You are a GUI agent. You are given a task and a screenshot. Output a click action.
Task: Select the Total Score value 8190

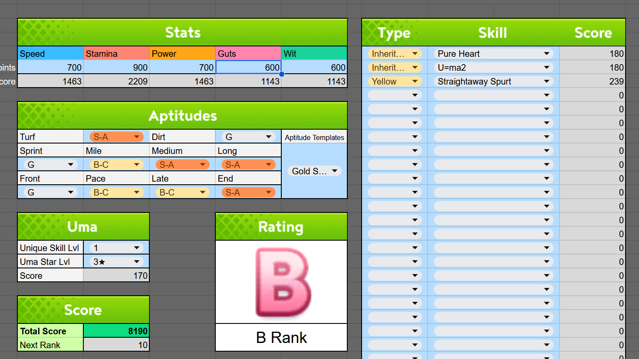pyautogui.click(x=116, y=331)
